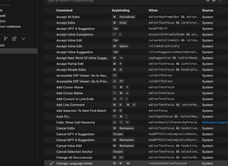Click the pencil icon beside Change Language Mode

point(52,164)
